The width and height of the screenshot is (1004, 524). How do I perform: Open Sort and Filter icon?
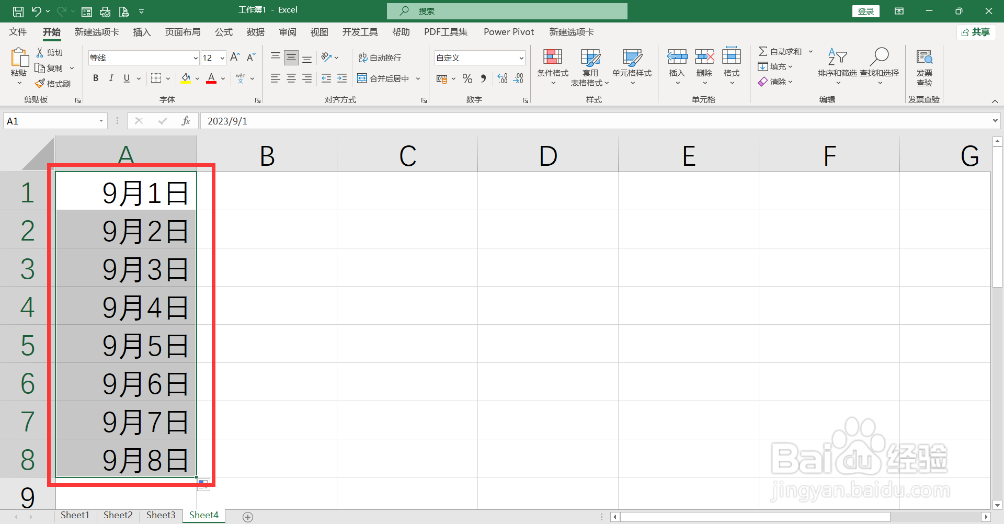coord(837,56)
